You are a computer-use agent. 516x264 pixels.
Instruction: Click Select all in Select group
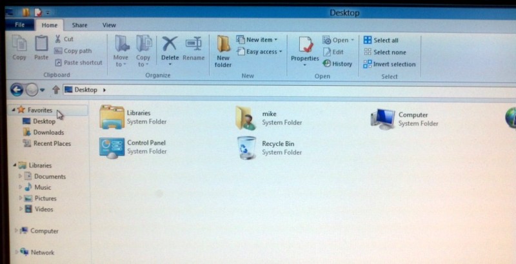pyautogui.click(x=381, y=40)
